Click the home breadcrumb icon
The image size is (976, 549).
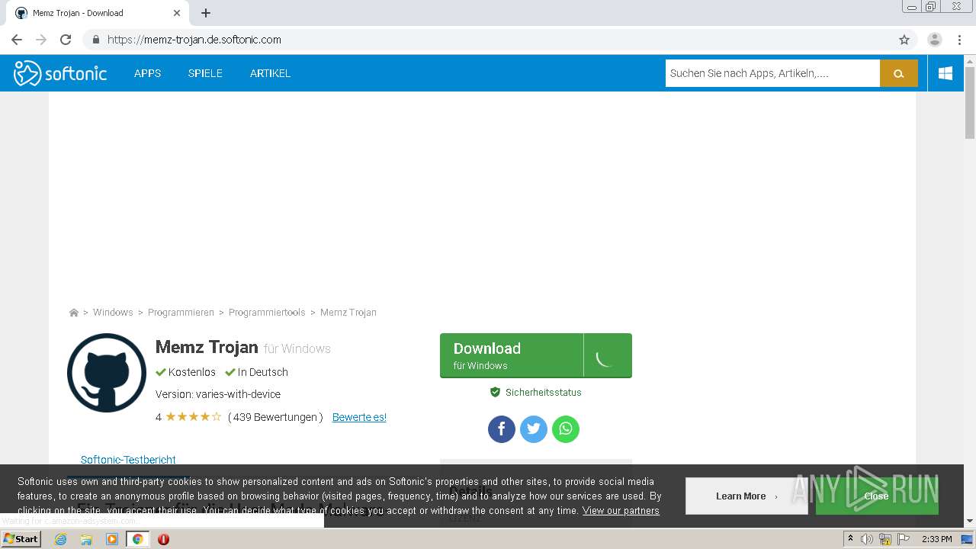74,313
